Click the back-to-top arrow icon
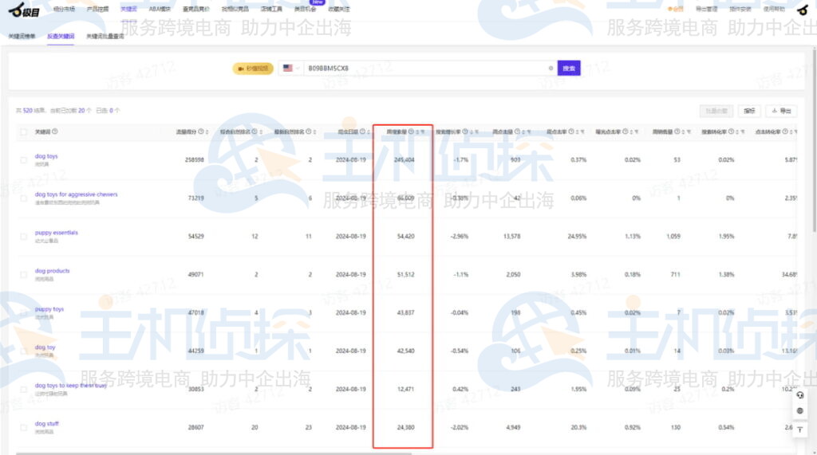The image size is (817, 455). (800, 430)
